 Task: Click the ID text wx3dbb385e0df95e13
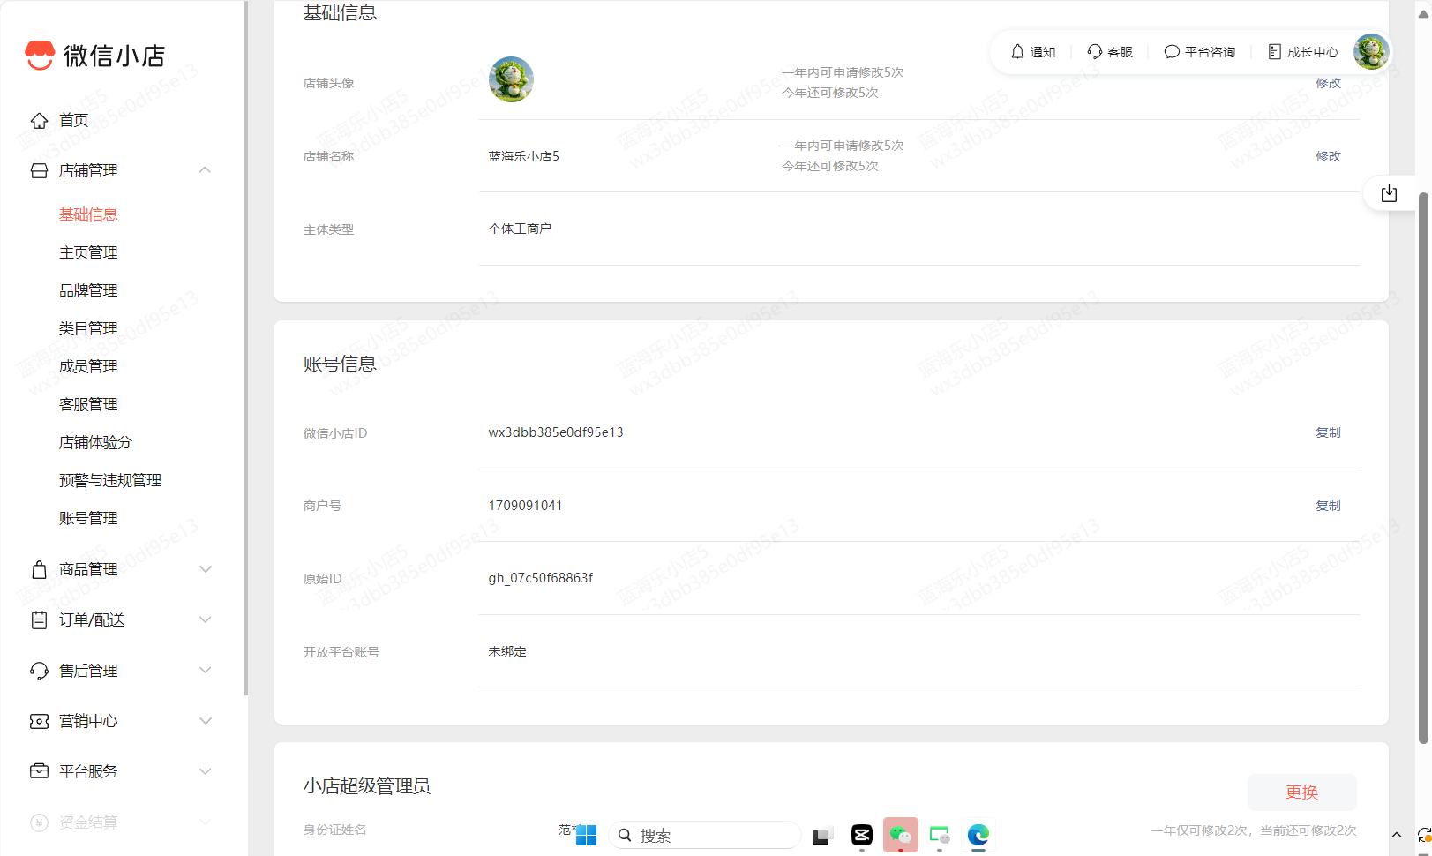pos(556,432)
